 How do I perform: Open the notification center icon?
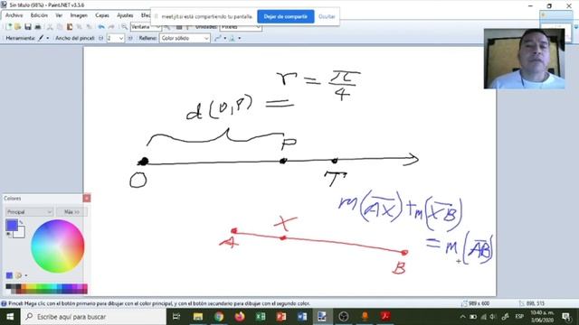[x=566, y=317]
